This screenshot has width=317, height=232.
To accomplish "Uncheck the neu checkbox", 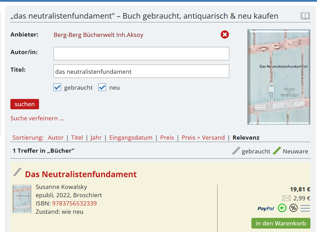I will point(102,87).
